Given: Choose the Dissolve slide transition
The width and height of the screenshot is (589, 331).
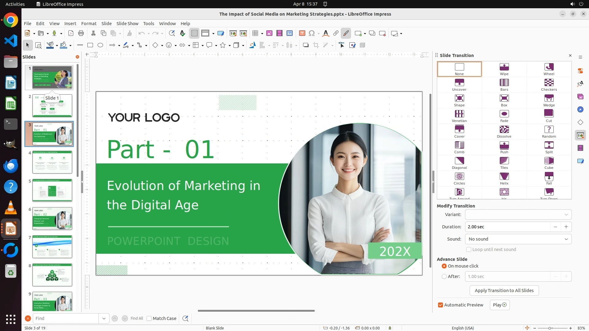Looking at the screenshot, I should click(504, 130).
